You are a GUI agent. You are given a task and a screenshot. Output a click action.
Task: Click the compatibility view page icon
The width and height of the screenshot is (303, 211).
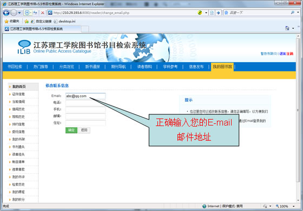[x=212, y=13]
